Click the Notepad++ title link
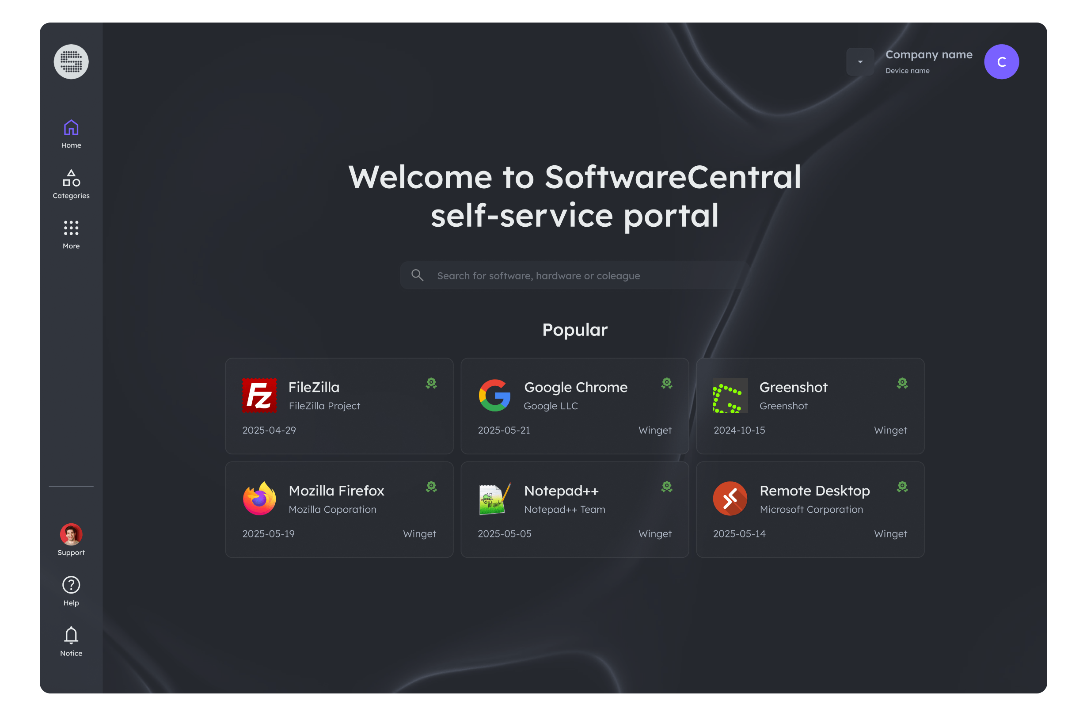Image resolution: width=1087 pixels, height=716 pixels. [x=561, y=490]
